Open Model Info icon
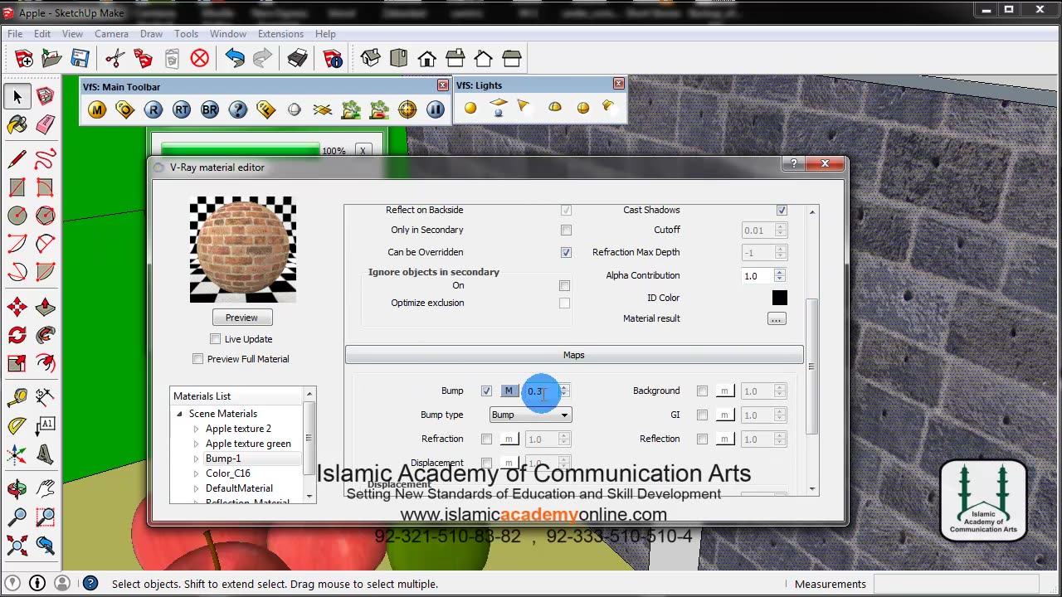The height and width of the screenshot is (597, 1062). click(333, 58)
